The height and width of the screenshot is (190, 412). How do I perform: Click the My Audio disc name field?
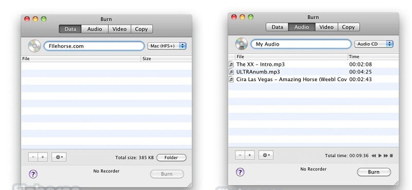(x=301, y=44)
